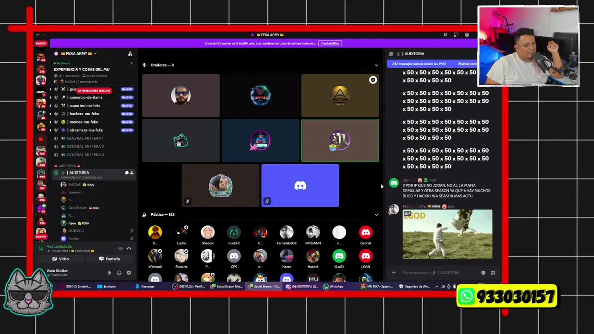Go back with the title bar arrow
This screenshot has width=594, height=334.
point(38,35)
